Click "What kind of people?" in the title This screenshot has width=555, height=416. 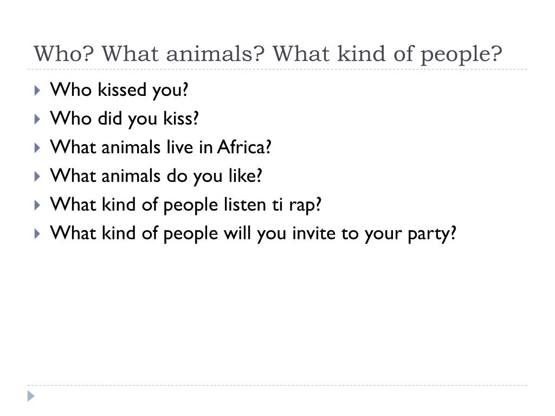click(387, 55)
